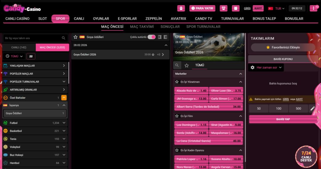Collapse the En İyi Film market
The image size is (321, 169).
pos(240,116)
